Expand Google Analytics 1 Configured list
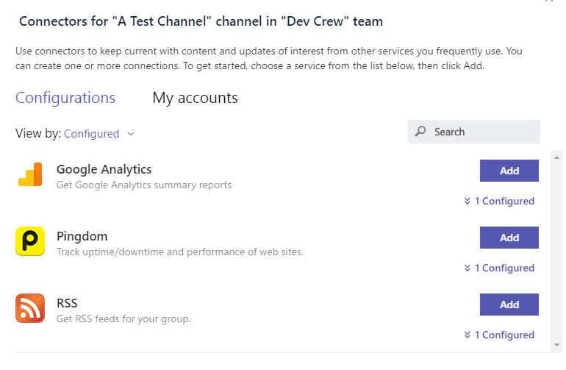Image resolution: width=566 pixels, height=370 pixels. pos(499,201)
